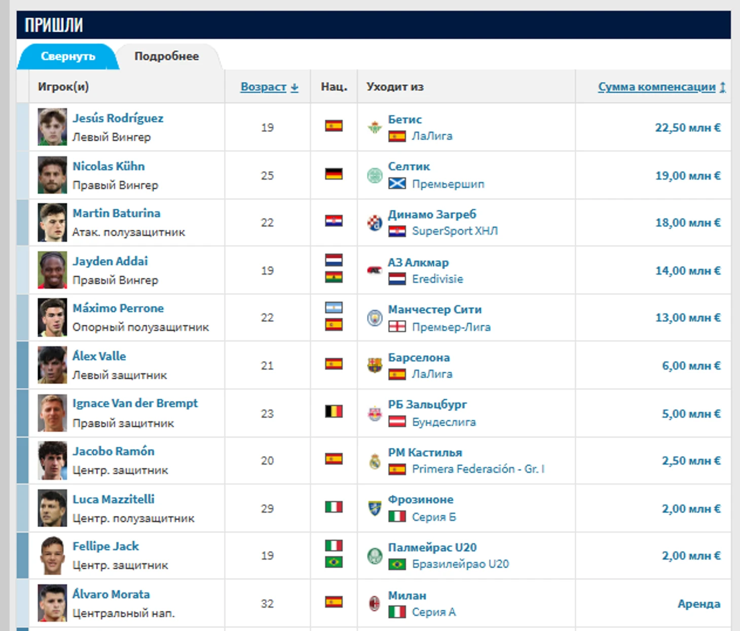
Task: Click the 18,00 млн € transfer fee
Action: 688,222
